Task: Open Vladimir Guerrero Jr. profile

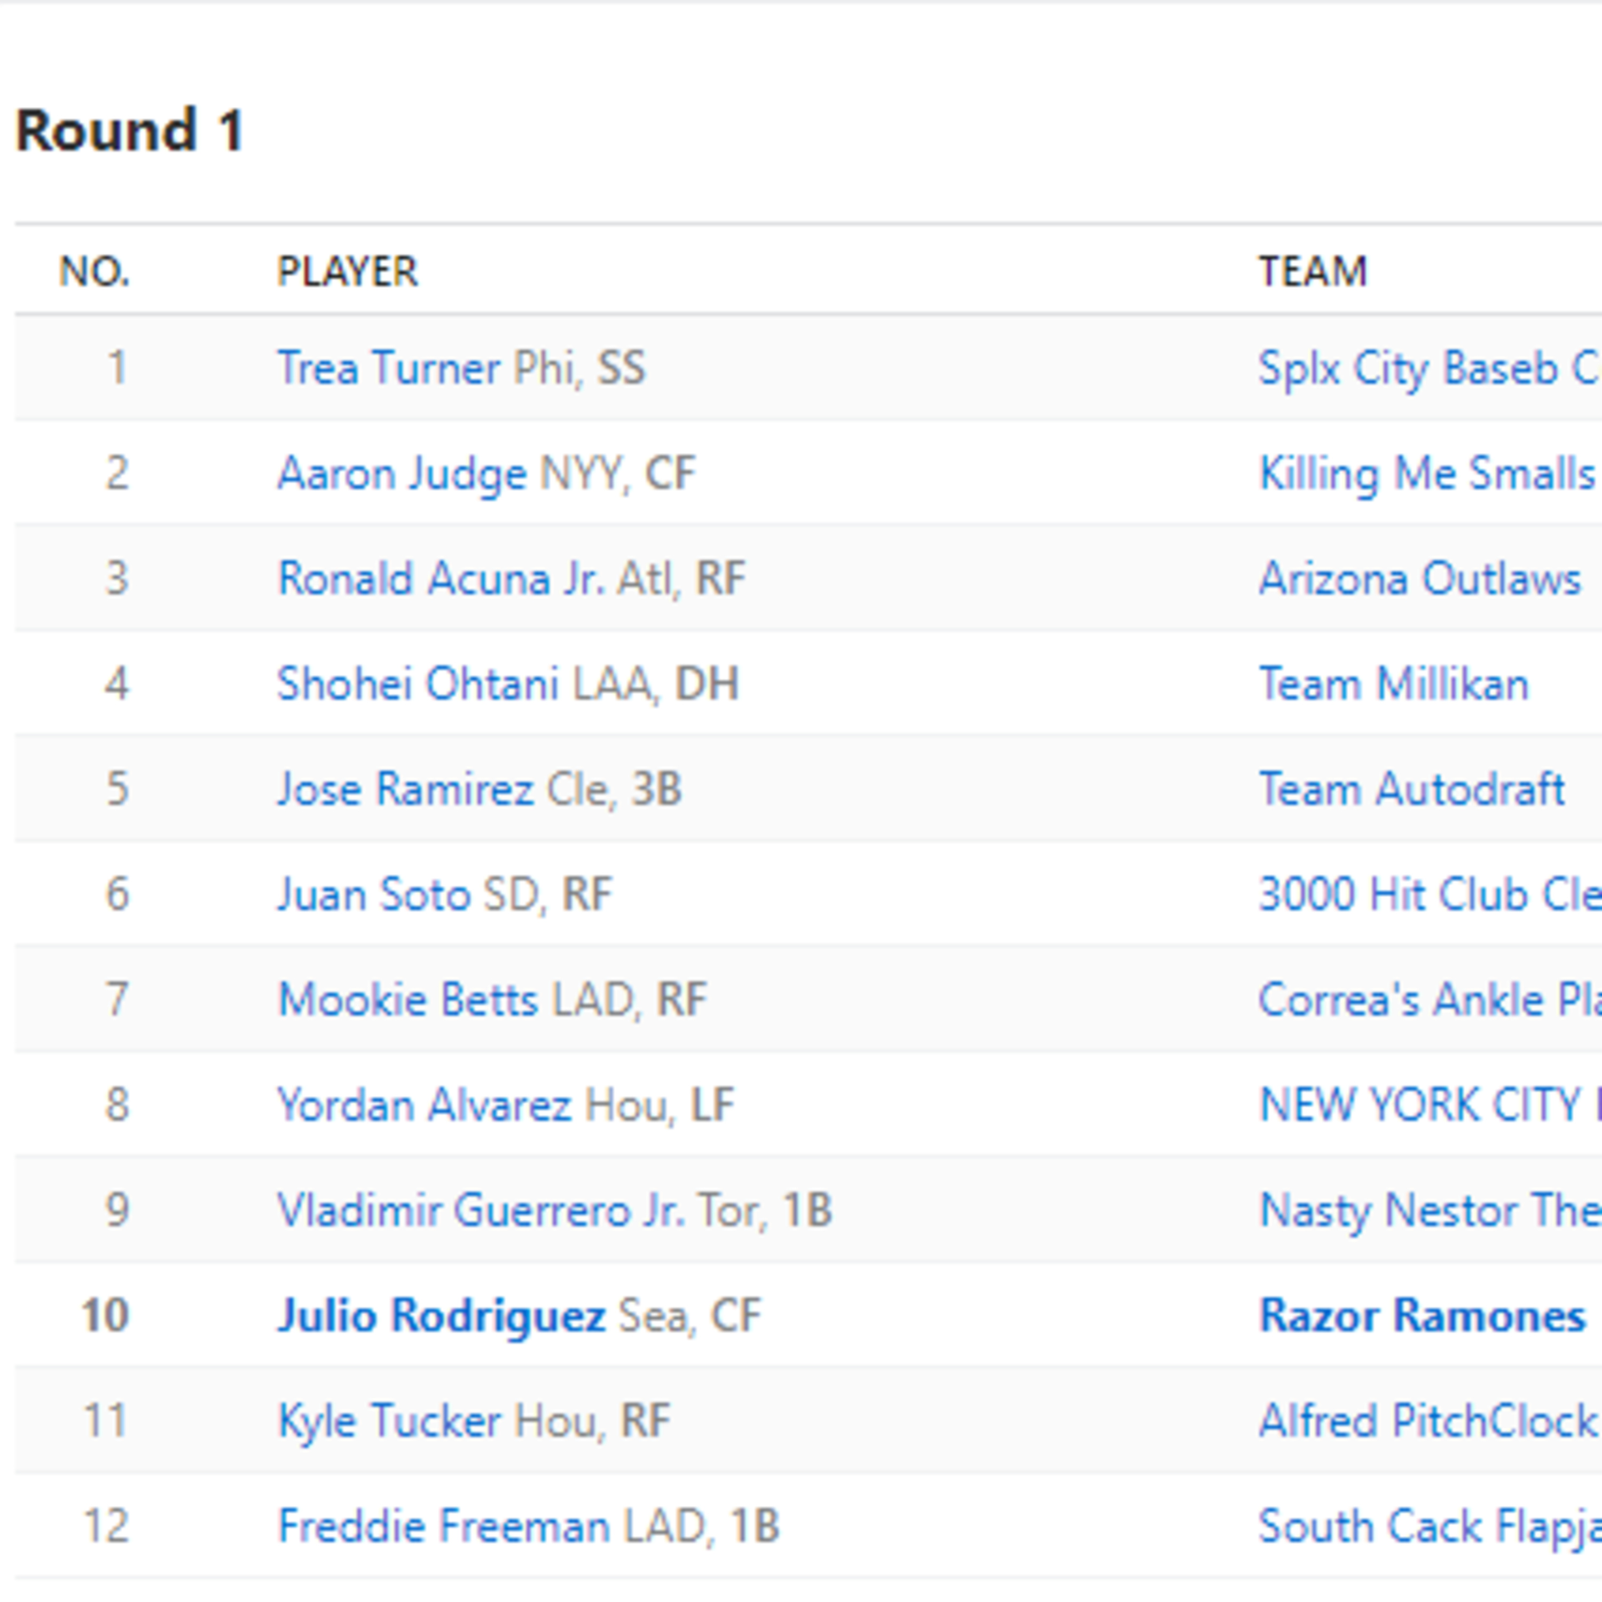Action: [481, 1210]
